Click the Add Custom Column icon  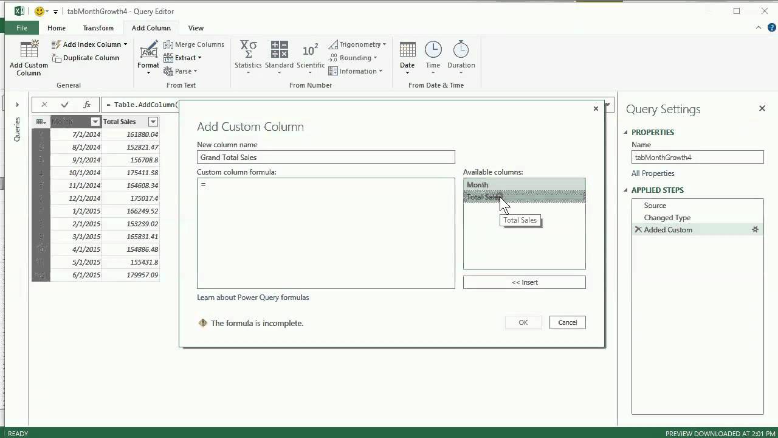(x=29, y=50)
